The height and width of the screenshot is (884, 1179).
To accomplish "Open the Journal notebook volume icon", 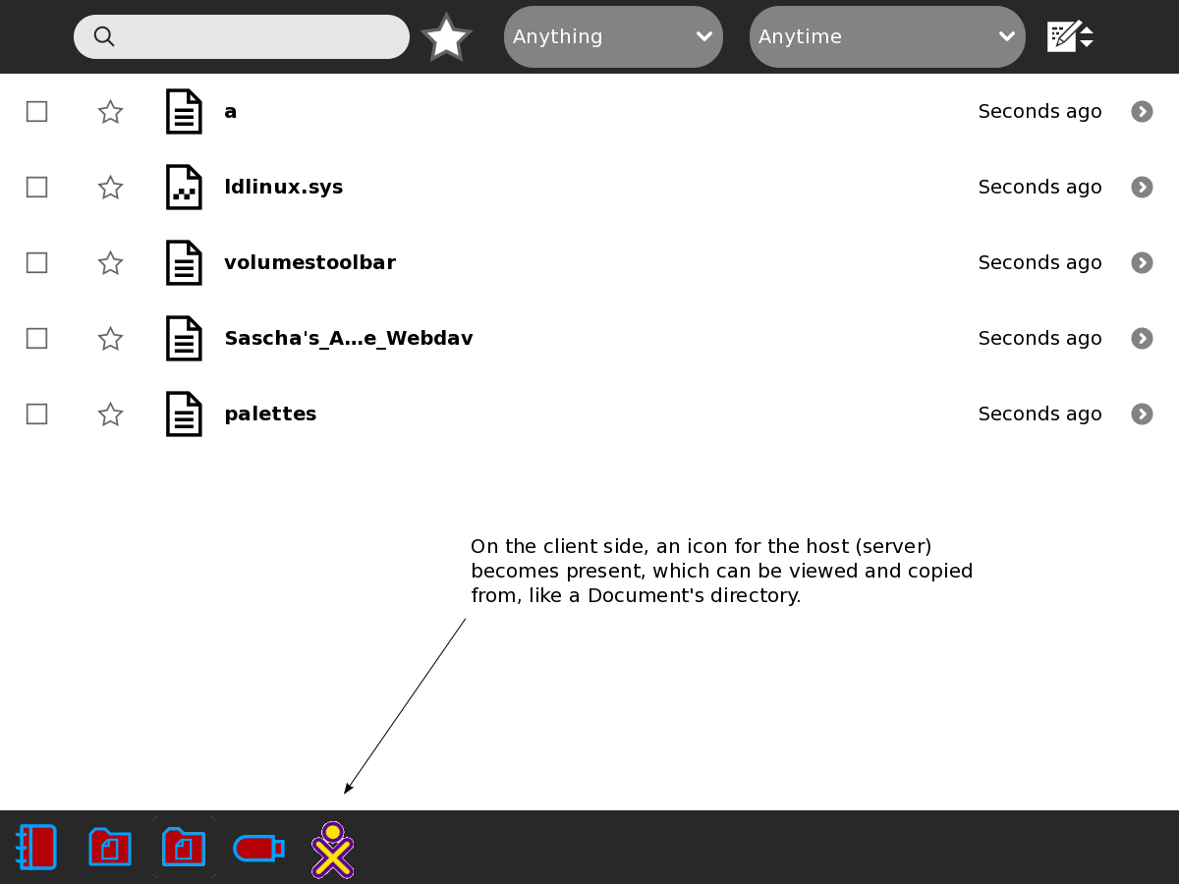I will 36,847.
